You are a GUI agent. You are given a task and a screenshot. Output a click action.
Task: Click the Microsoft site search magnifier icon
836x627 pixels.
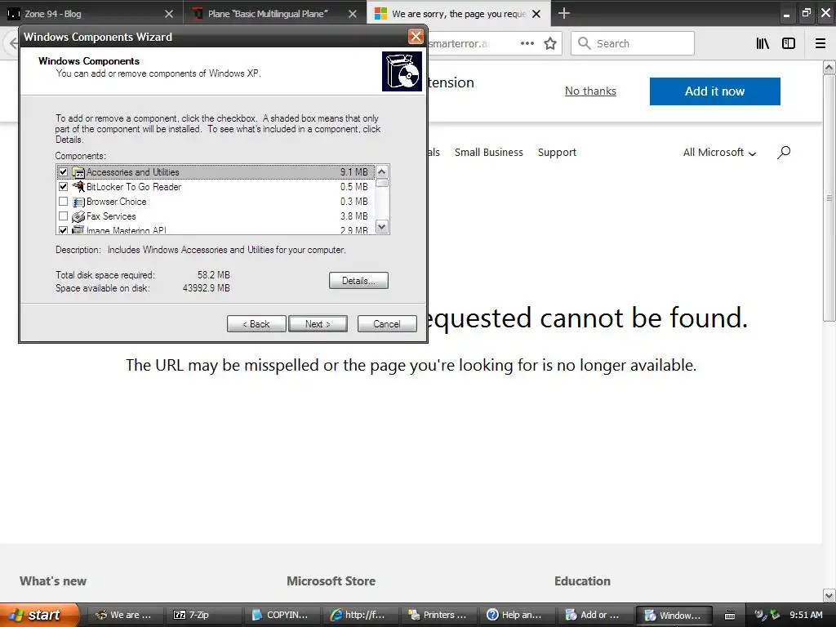(x=784, y=153)
